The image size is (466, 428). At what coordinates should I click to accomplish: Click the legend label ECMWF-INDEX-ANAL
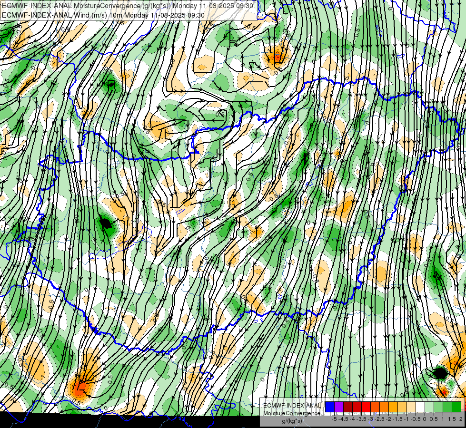pos(292,406)
